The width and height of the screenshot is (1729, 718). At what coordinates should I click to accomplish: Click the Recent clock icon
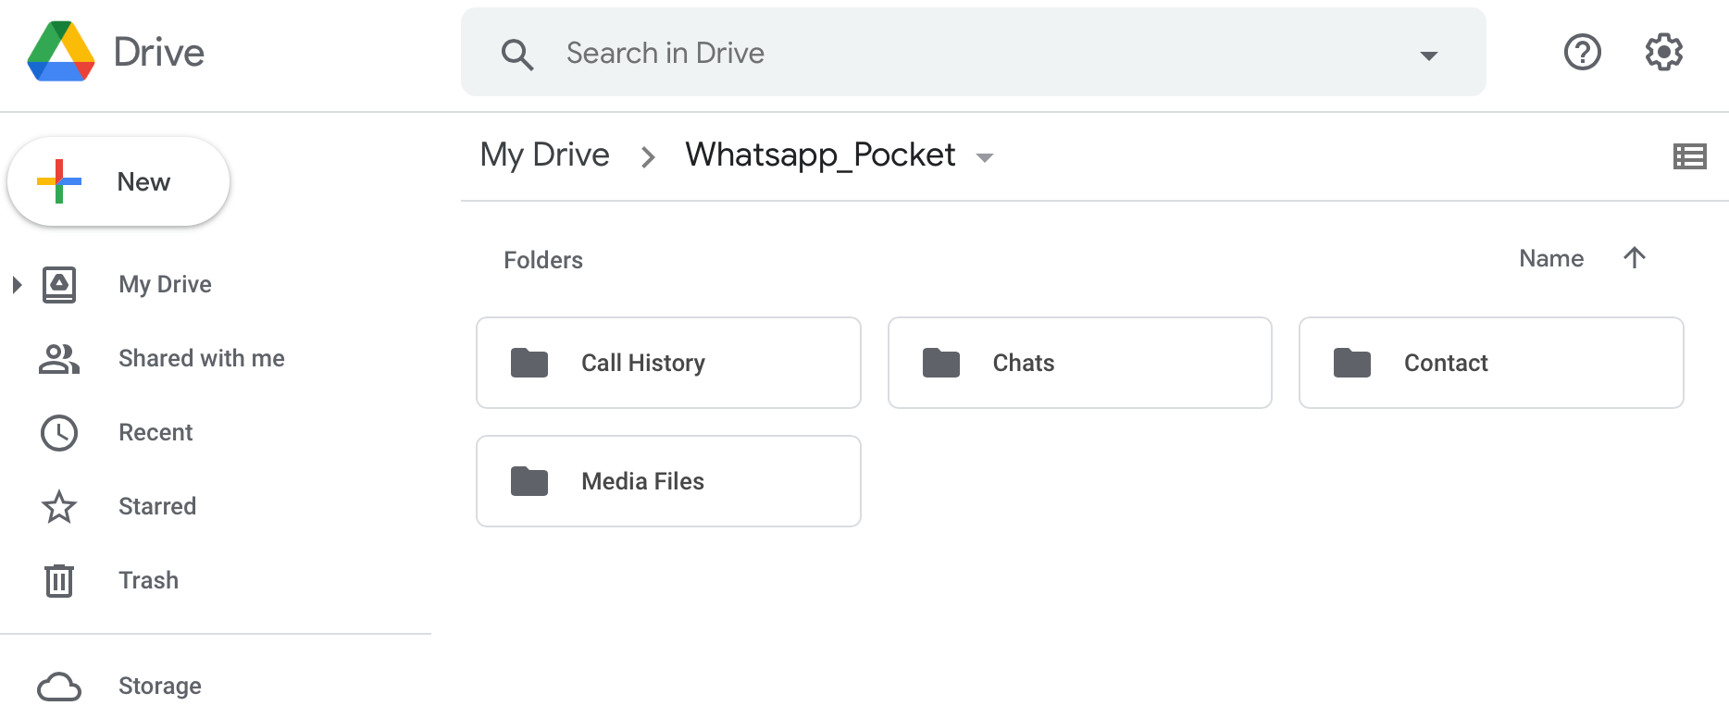coord(59,433)
